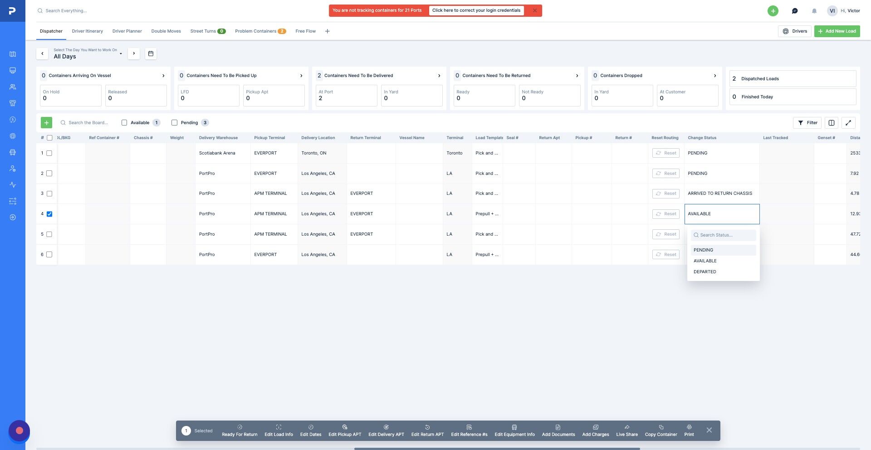Check row 5 checkbox
The width and height of the screenshot is (871, 450).
(49, 234)
